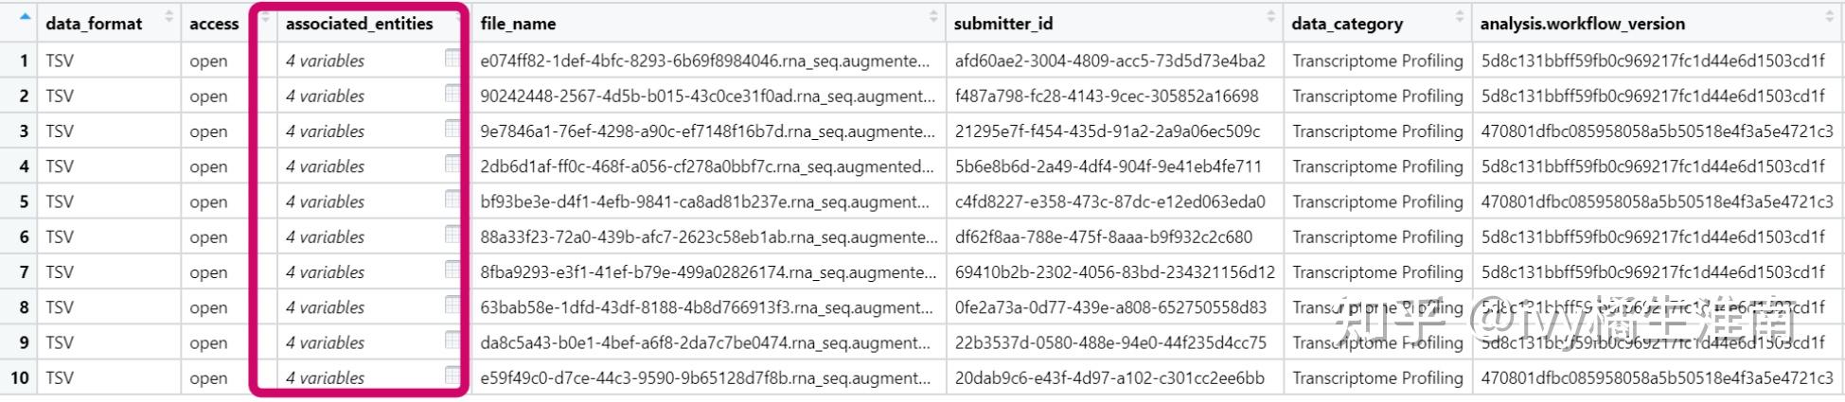Click the file_name column sort arrows
Image resolution: width=1845 pixels, height=402 pixels.
point(933,16)
